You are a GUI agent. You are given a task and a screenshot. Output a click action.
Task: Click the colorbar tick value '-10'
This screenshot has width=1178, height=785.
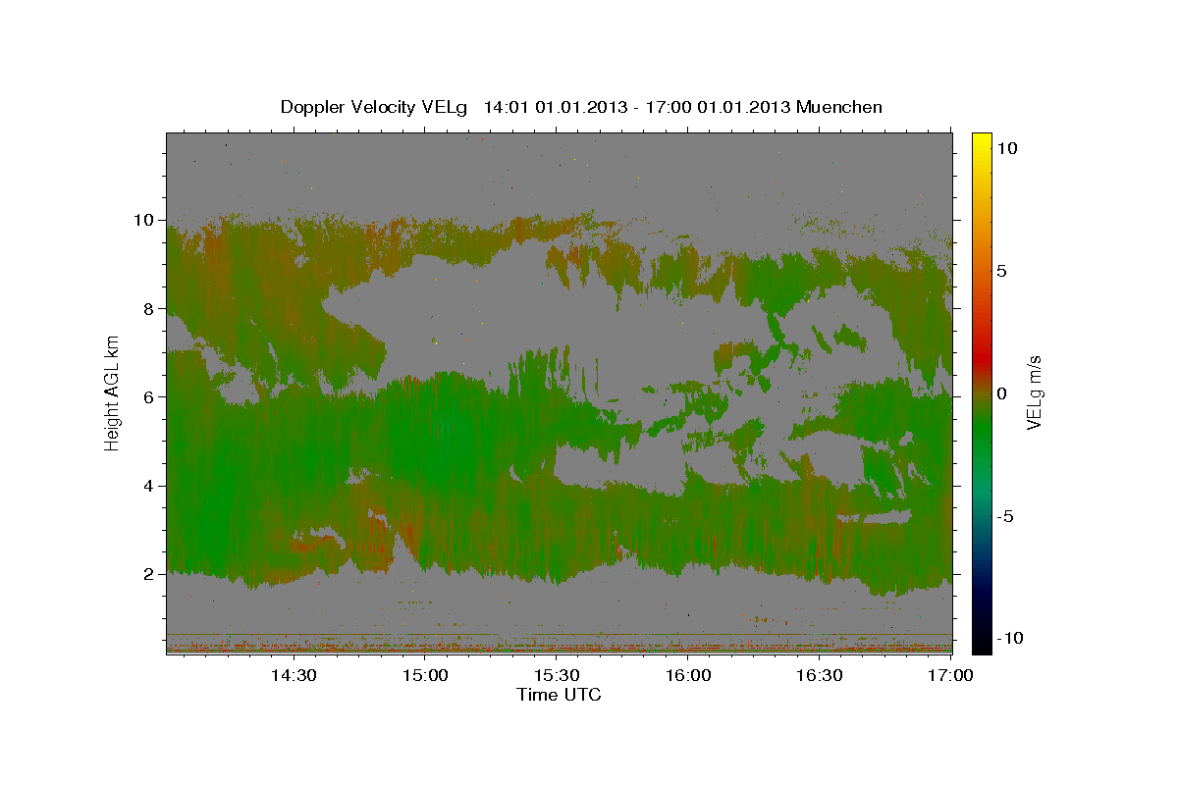[1008, 639]
